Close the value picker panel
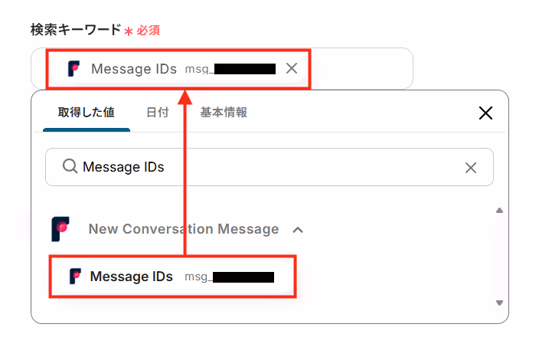The height and width of the screenshot is (347, 539). 485,113
